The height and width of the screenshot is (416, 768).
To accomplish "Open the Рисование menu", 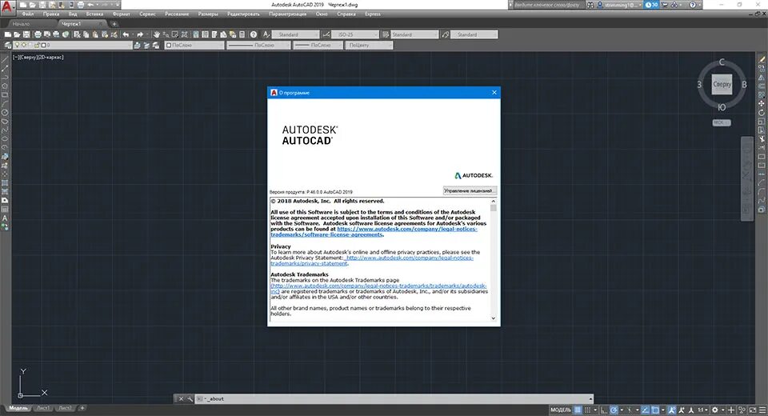I will pyautogui.click(x=177, y=14).
